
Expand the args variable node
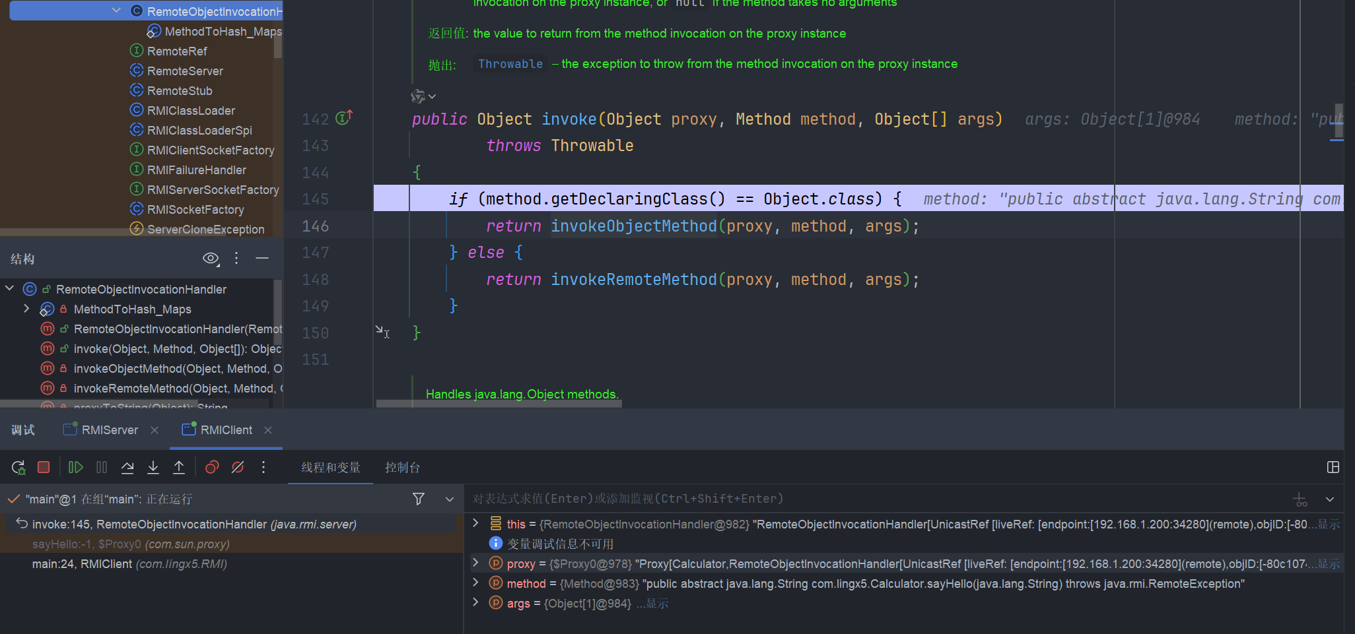[475, 603]
